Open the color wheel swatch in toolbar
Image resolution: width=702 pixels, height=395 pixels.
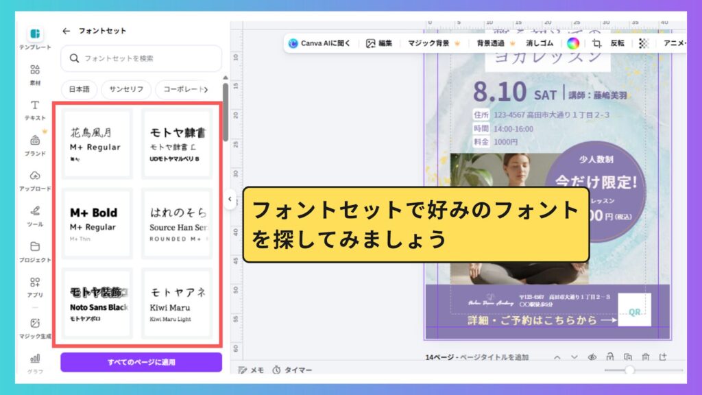coord(572,43)
